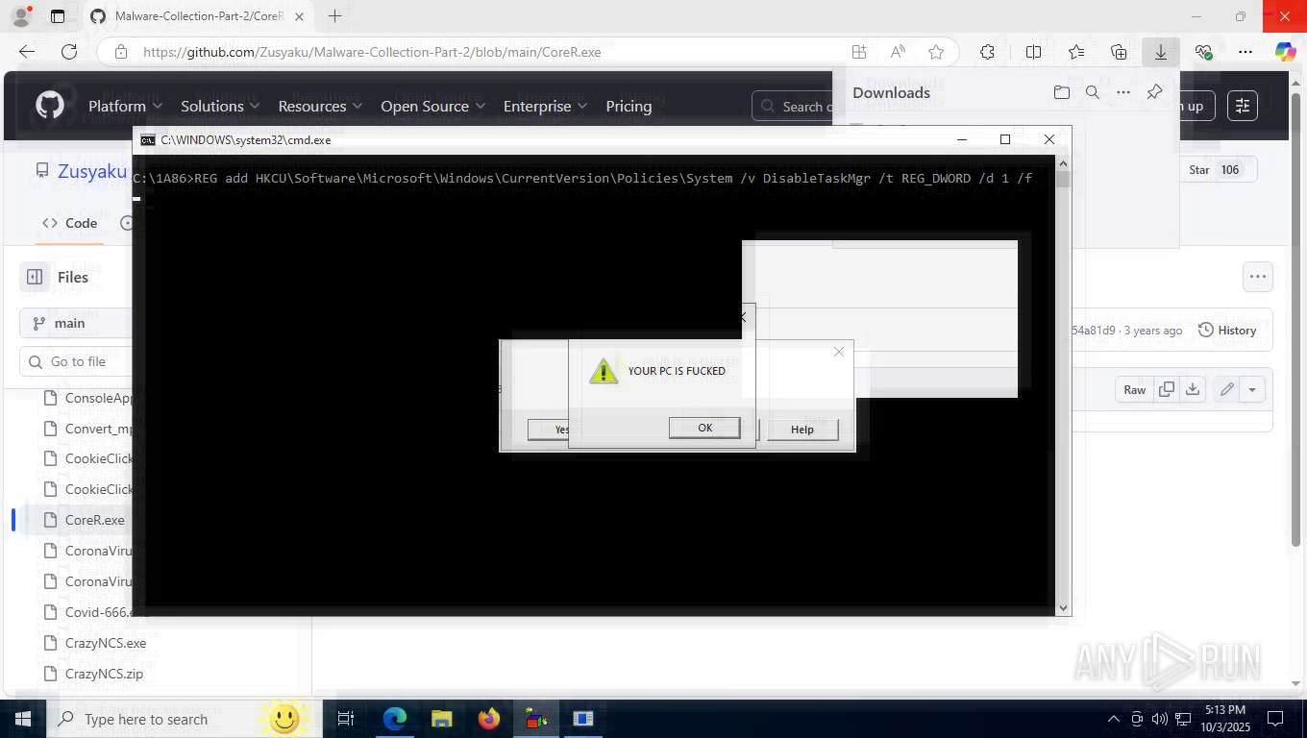Open a new browser tab

[334, 16]
